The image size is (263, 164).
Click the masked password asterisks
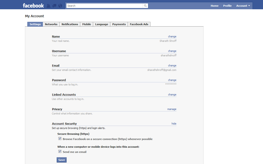(171, 84)
